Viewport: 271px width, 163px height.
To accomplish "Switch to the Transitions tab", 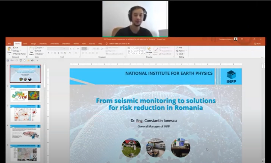I will pyautogui.click(x=43, y=44).
